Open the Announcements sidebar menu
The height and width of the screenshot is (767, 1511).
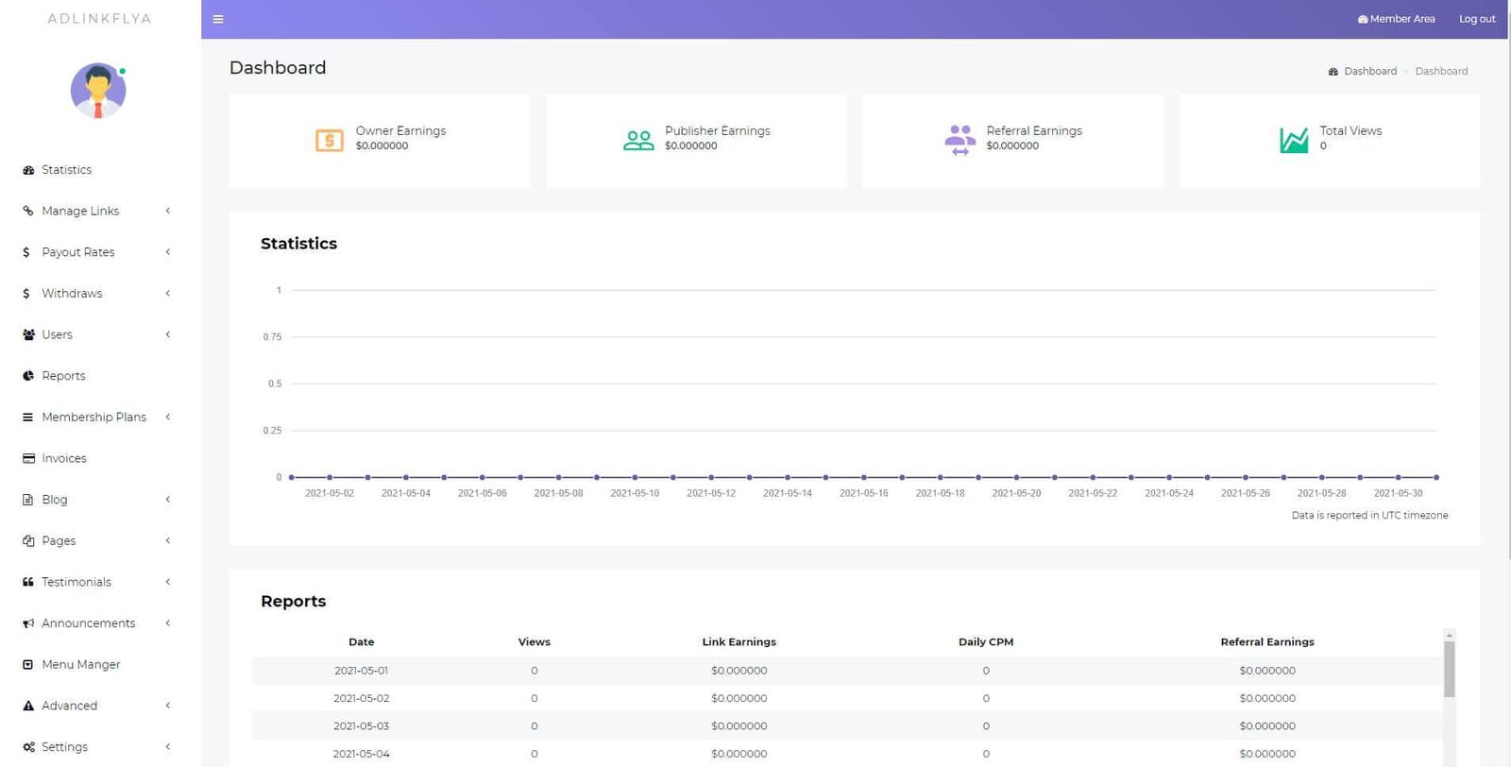88,623
